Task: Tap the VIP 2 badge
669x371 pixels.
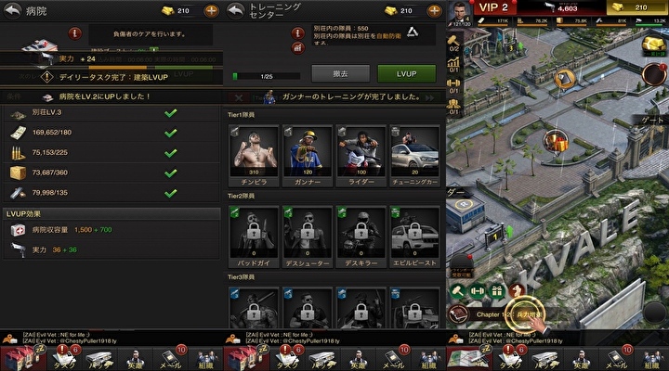Action: 493,7
